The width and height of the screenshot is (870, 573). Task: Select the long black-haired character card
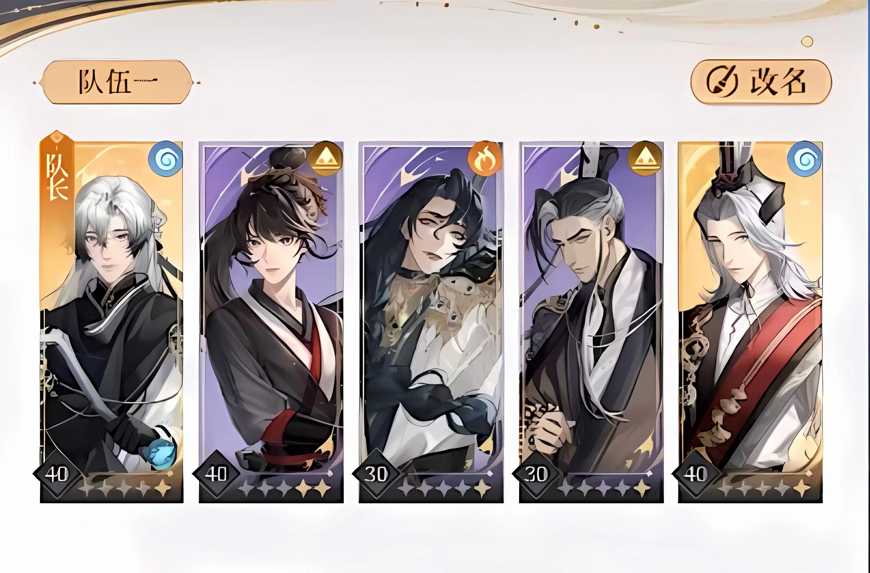pos(431,322)
